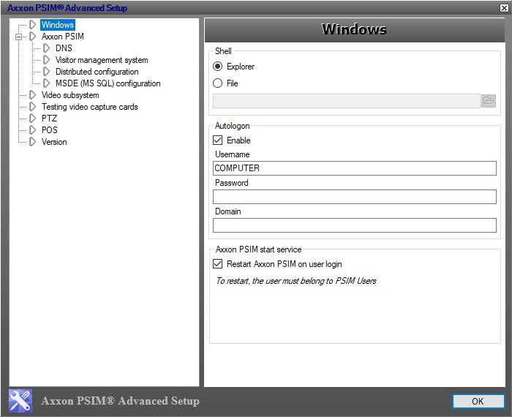
Task: Click the triangle icon beside PTZ
Action: click(33, 119)
